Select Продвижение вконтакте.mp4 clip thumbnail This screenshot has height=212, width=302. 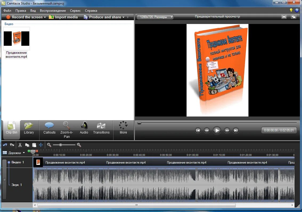tap(17, 39)
